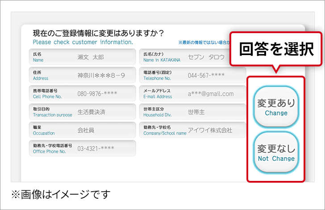
Task: Tap the Household Div. field
Action: tap(192, 112)
